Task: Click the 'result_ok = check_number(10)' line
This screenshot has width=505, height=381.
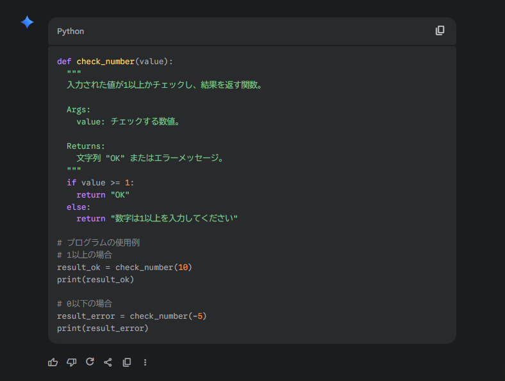Action: point(124,267)
